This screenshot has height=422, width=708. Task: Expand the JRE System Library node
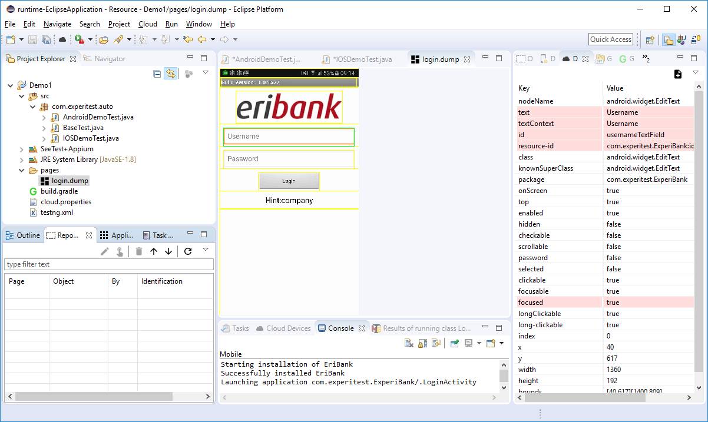pyautogui.click(x=22, y=160)
